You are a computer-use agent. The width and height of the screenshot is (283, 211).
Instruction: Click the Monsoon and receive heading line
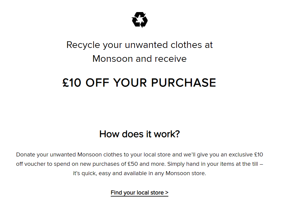click(x=139, y=58)
